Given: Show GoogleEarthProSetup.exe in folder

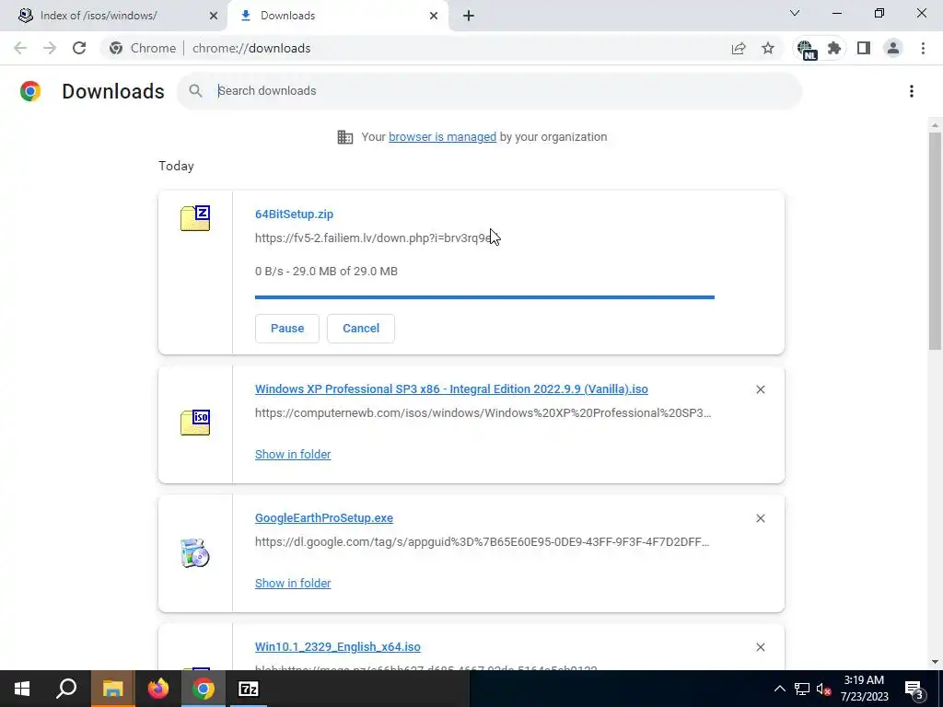Looking at the screenshot, I should pos(293,583).
